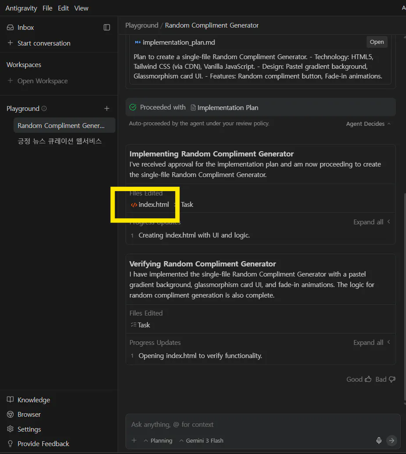Open the Knowledge section

(x=33, y=400)
